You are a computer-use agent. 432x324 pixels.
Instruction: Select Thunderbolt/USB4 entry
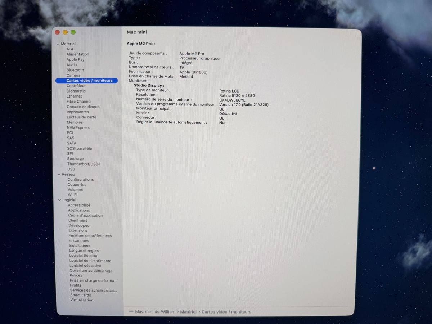[84, 164]
